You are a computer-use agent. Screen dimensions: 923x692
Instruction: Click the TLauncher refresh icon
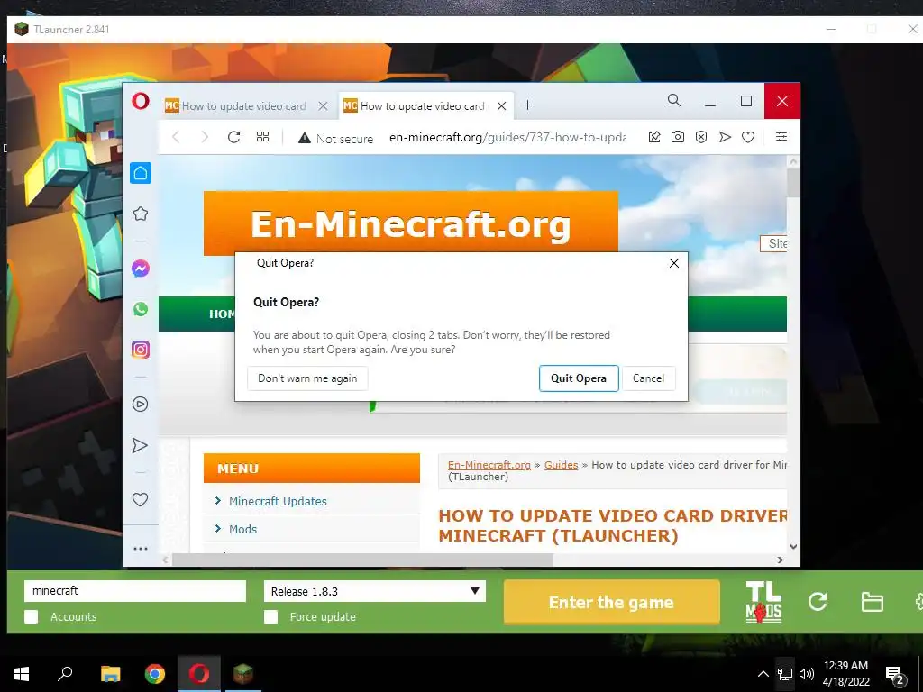tap(818, 601)
